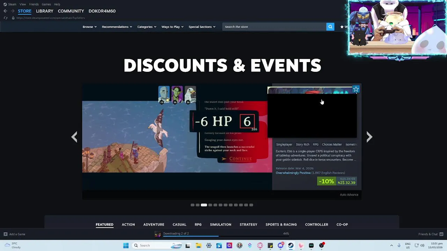
Task: Click the Add a Game label
Action: pyautogui.click(x=17, y=234)
